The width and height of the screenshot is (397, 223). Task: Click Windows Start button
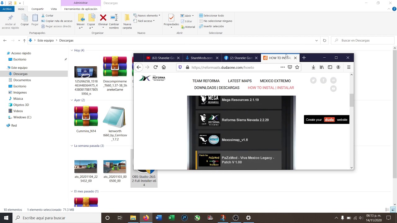[6, 218]
